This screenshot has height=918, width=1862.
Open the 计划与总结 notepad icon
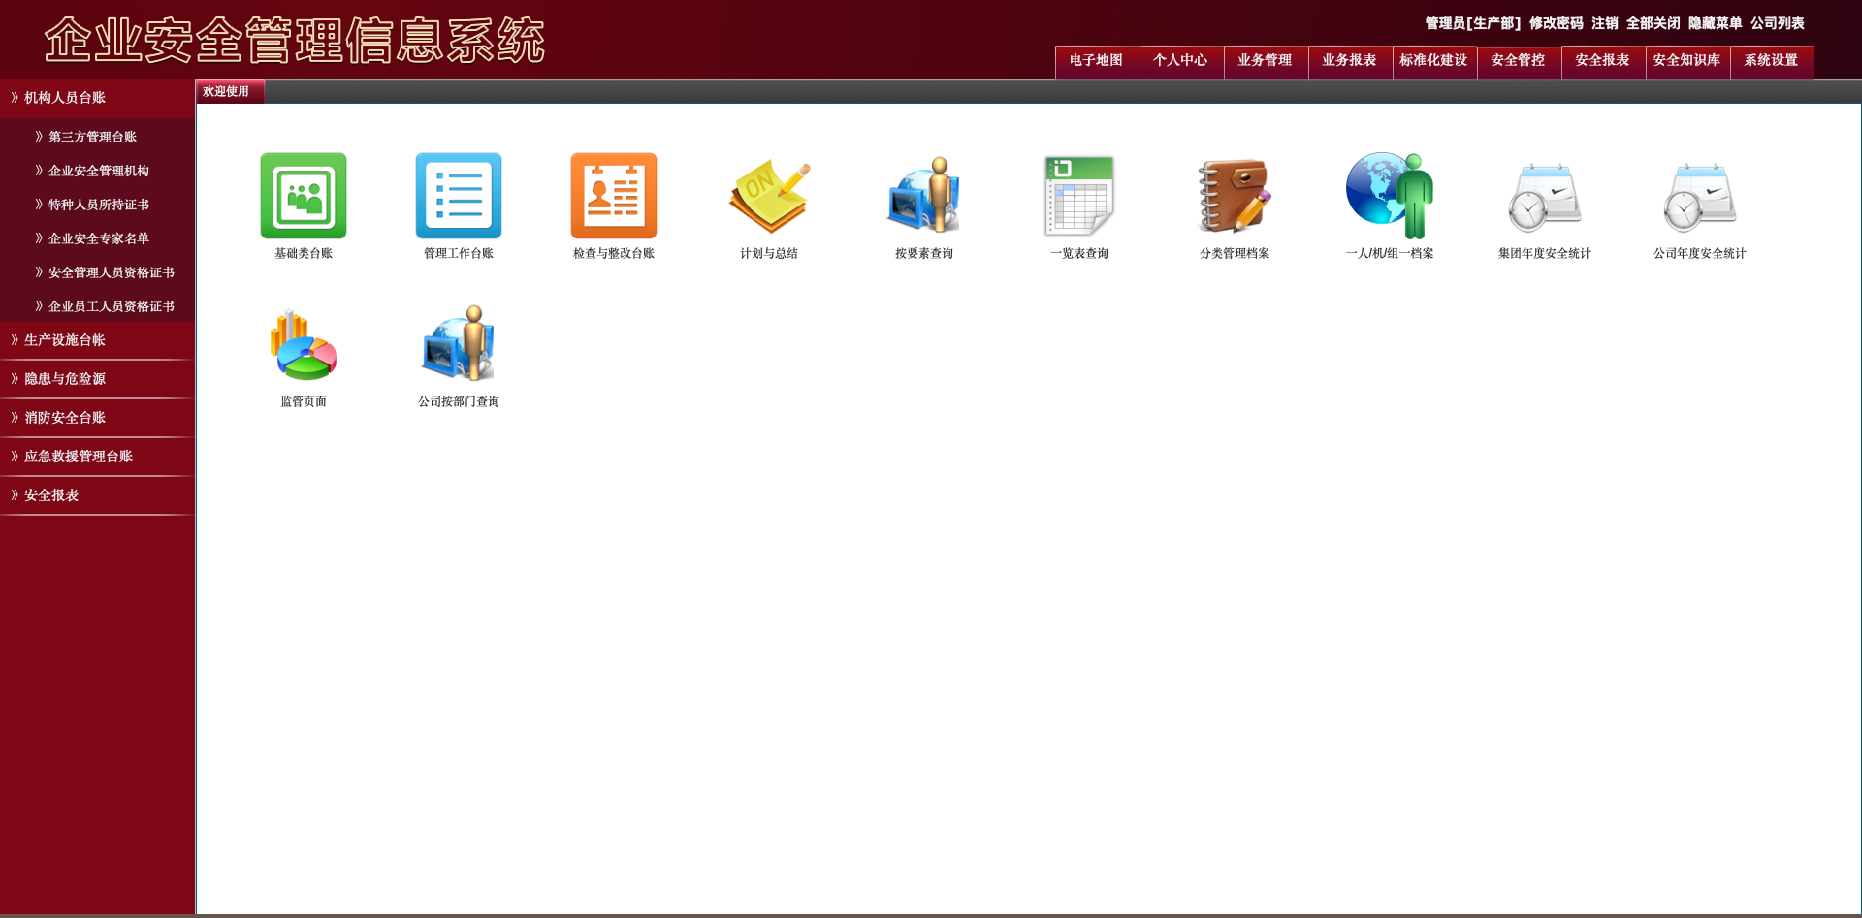click(768, 196)
